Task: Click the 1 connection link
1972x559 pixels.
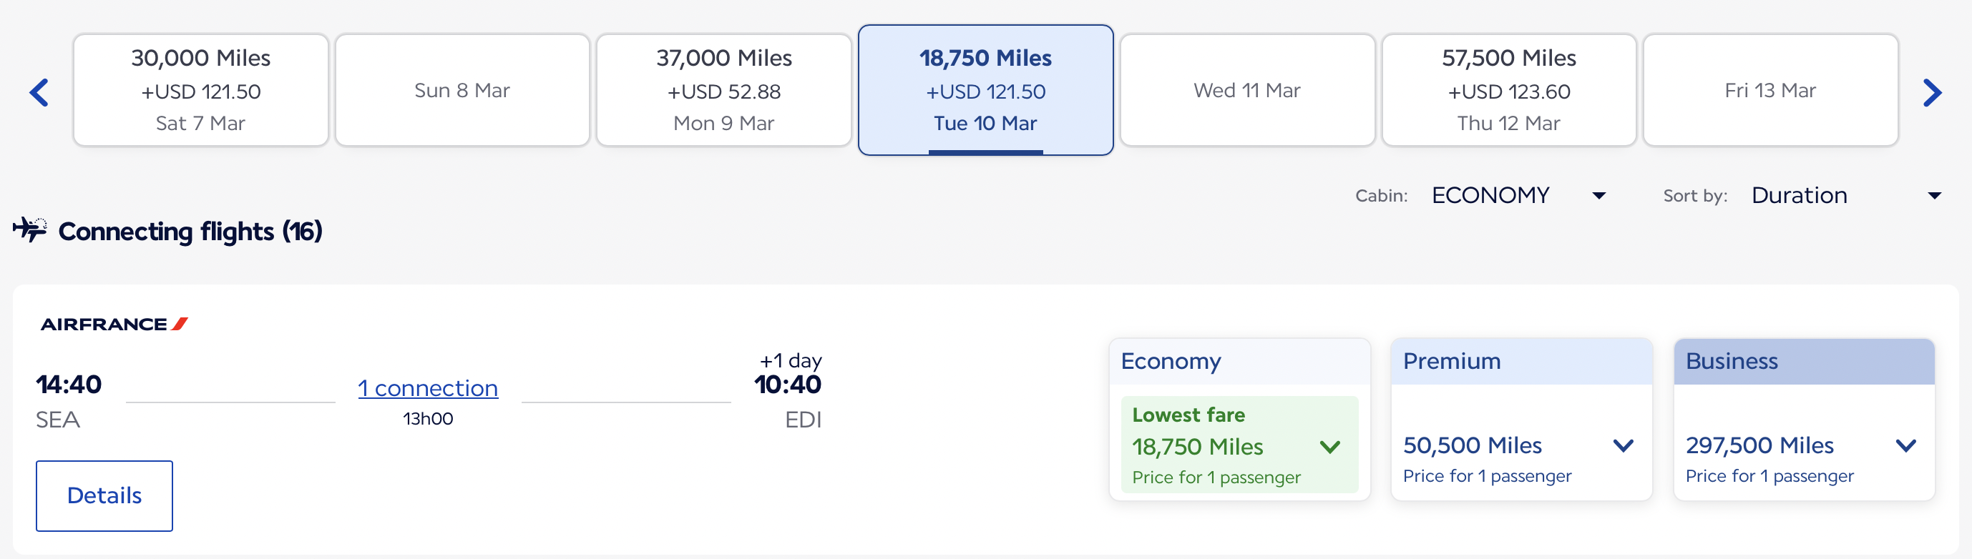Action: [x=428, y=388]
